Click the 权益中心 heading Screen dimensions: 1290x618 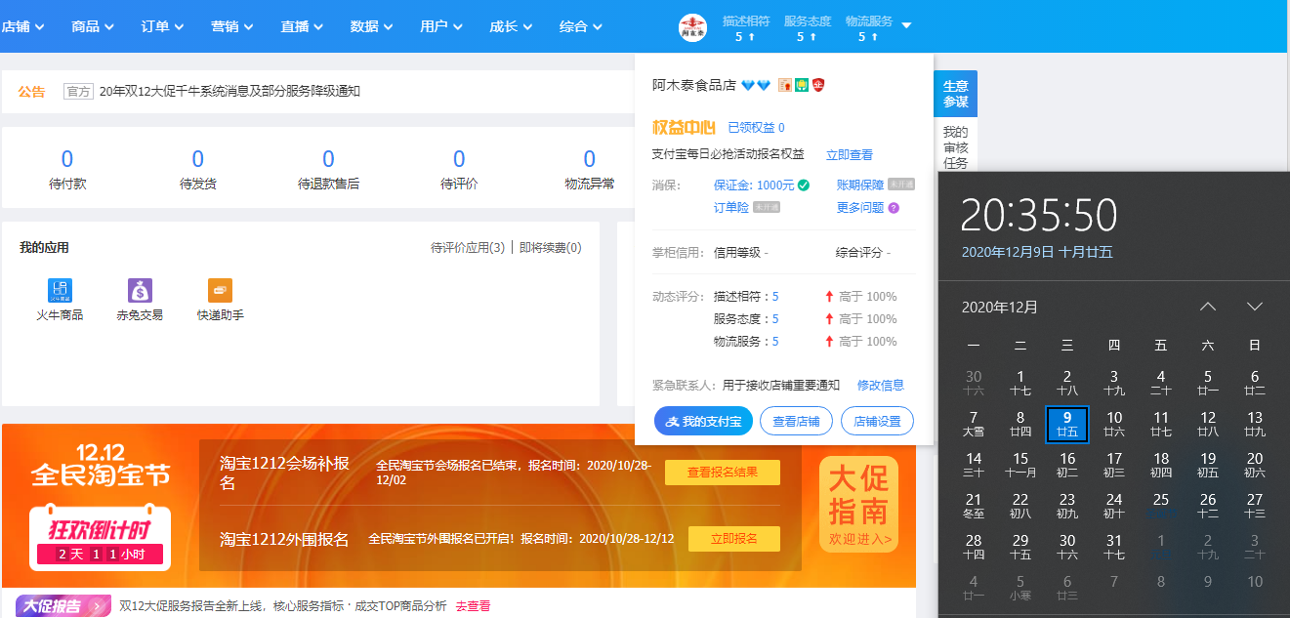684,128
